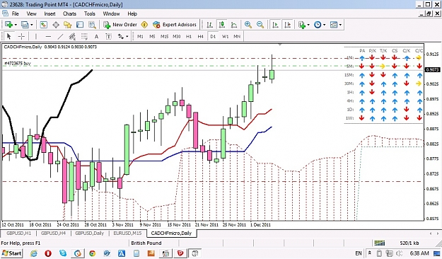
Task: Select the Text (A) tool
Action: (x=96, y=36)
